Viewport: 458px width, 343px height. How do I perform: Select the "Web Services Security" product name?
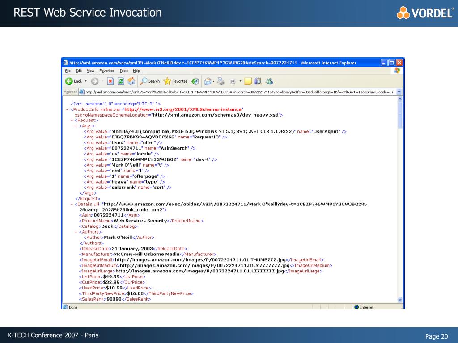pos(140,221)
